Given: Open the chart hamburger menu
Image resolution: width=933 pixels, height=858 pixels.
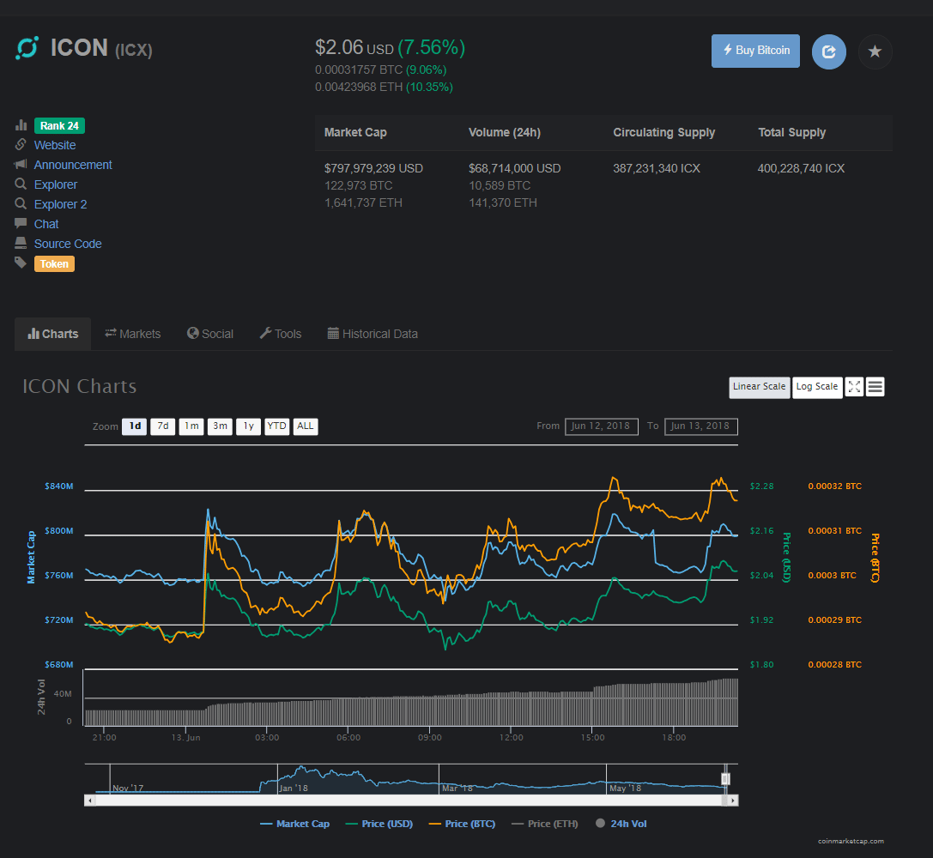Looking at the screenshot, I should point(875,387).
